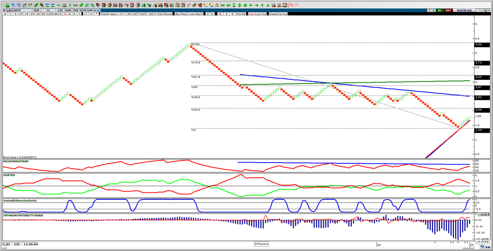This screenshot has width=493, height=251.
Task: Select the $ dollar currency toggle
Action: pyautogui.click(x=226, y=14)
